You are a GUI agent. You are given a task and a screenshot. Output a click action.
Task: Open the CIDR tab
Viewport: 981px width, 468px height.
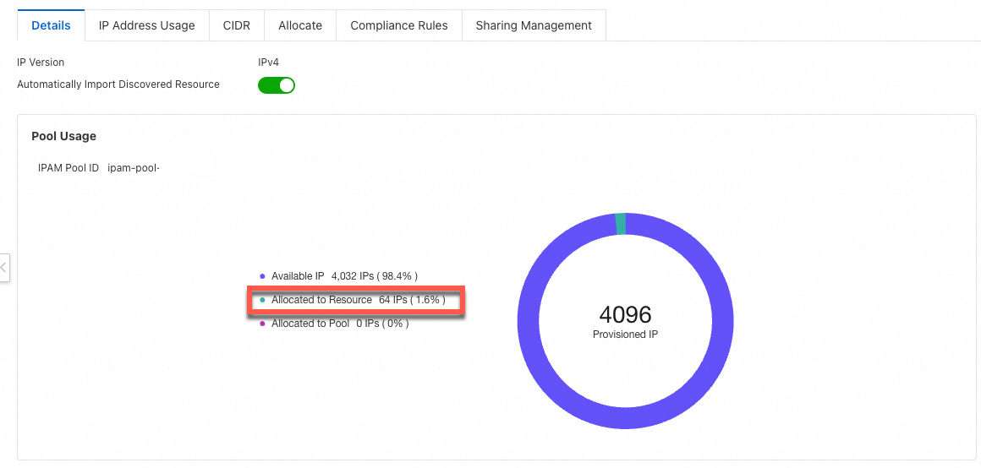(x=237, y=25)
